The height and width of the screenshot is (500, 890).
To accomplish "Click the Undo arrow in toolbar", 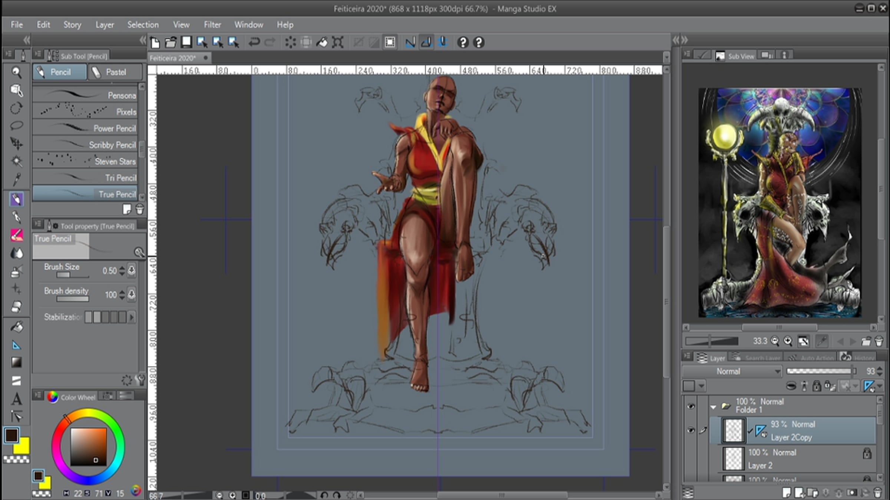I will pyautogui.click(x=254, y=42).
